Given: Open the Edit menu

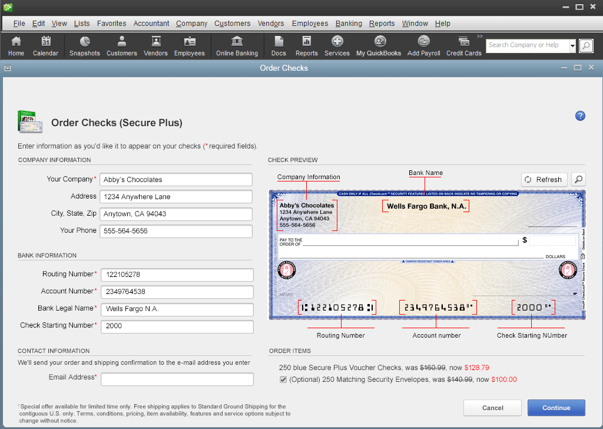Looking at the screenshot, I should 38,24.
